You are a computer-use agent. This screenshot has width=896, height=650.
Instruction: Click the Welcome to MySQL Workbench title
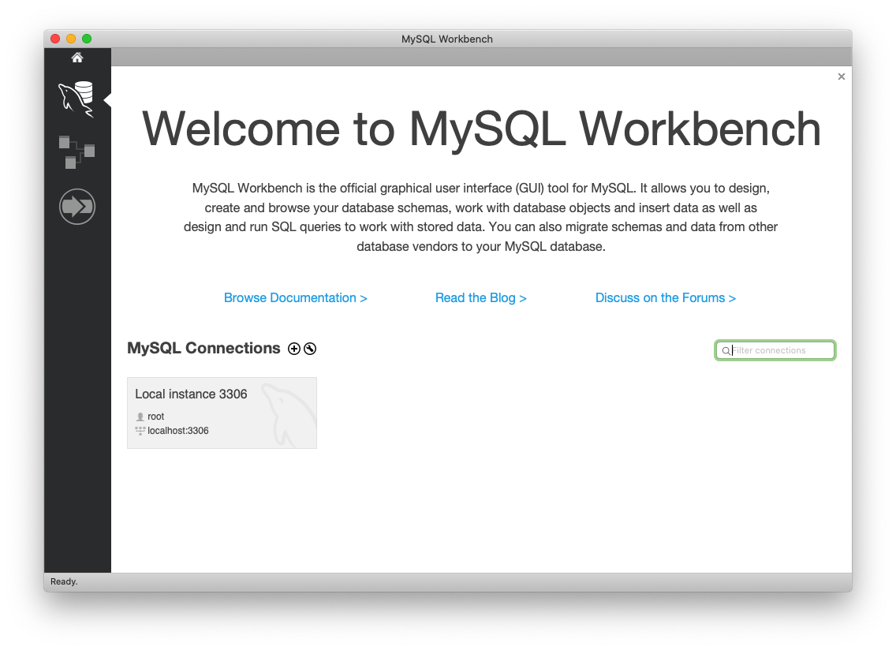(x=481, y=129)
